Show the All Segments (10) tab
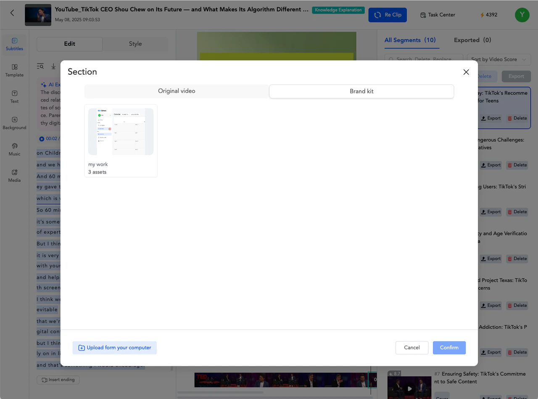The height and width of the screenshot is (399, 538). (410, 40)
